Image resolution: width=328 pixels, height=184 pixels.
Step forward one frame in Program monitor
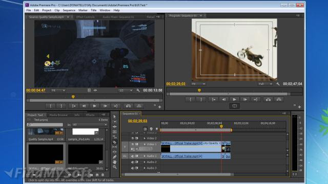click(x=245, y=100)
